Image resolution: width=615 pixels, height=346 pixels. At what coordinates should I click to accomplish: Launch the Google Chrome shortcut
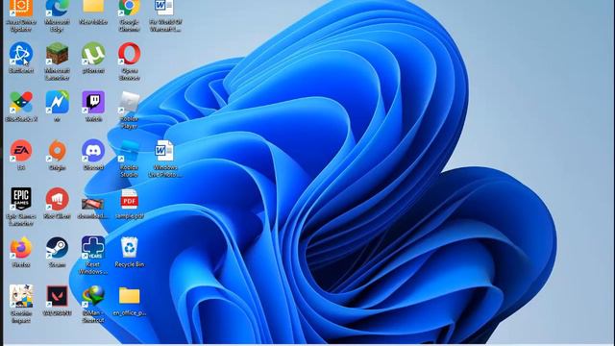pyautogui.click(x=130, y=9)
